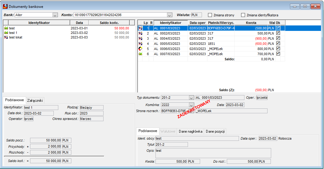Click the Tytuł field showing 201-2
Viewport: 324px width, 169px height.
(172, 144)
